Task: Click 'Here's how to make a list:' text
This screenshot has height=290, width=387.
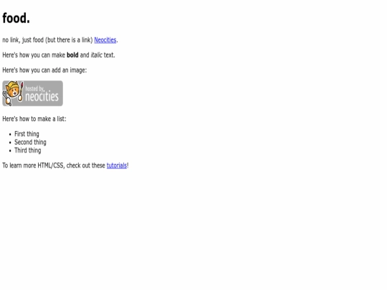Action: pos(34,119)
